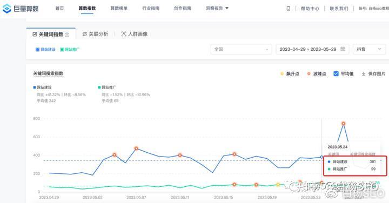Image resolution: width=389 pixels, height=203 pixels.
Task: Click the green 网站推广 keyword tag
Action: coord(70,50)
